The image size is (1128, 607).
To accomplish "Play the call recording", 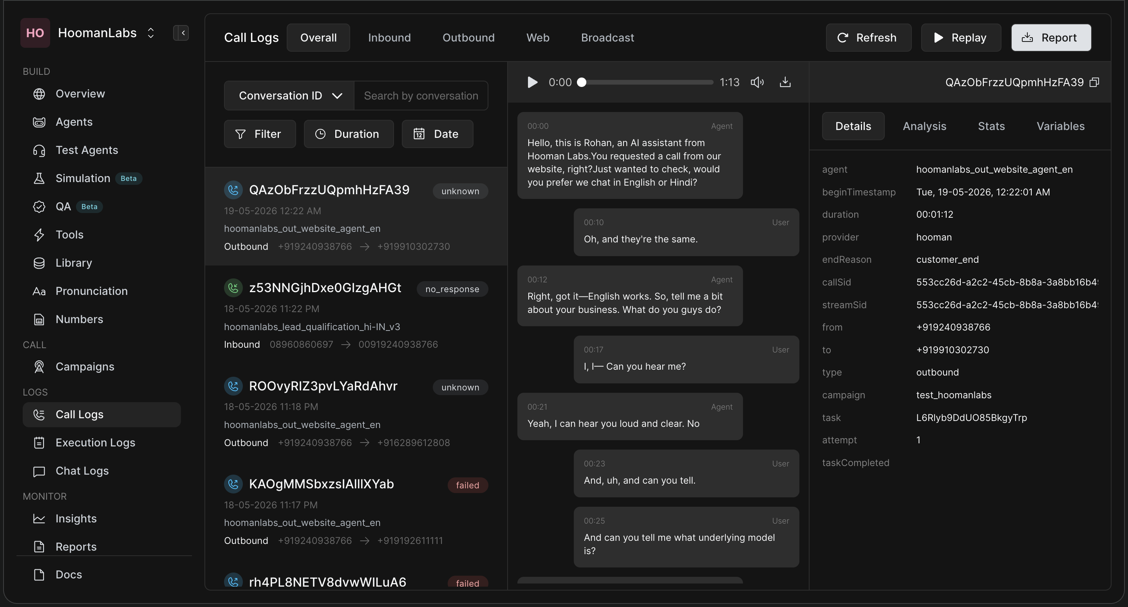I will click(x=532, y=82).
